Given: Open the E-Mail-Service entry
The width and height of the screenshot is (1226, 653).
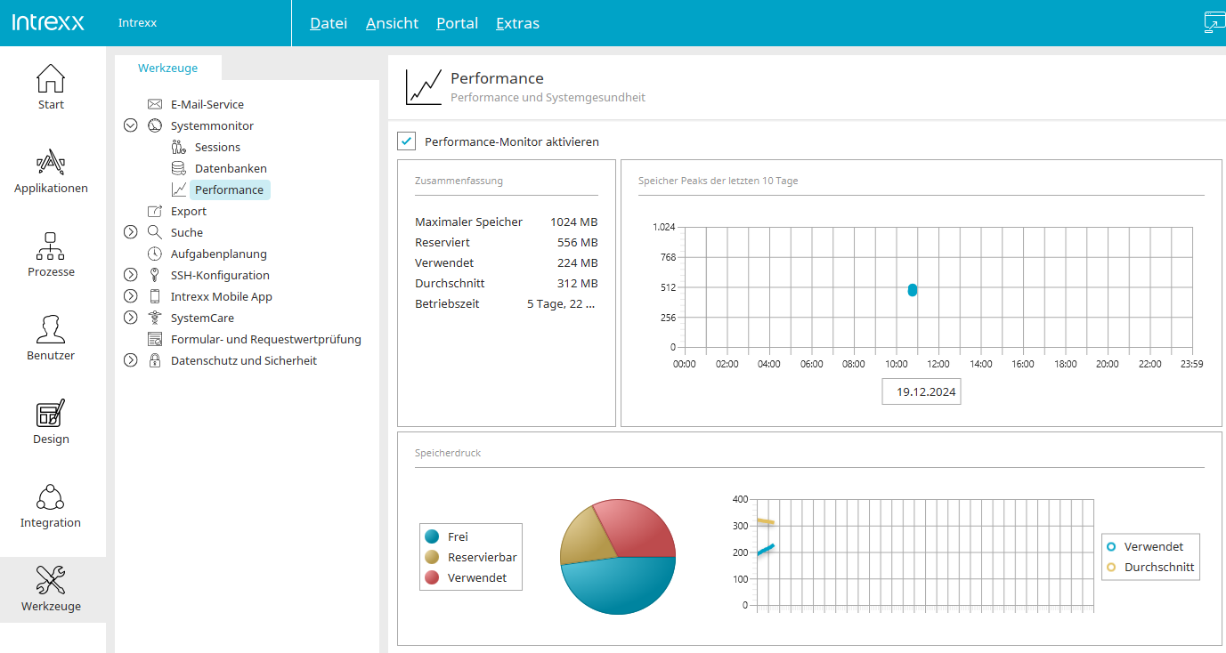Looking at the screenshot, I should tap(207, 104).
